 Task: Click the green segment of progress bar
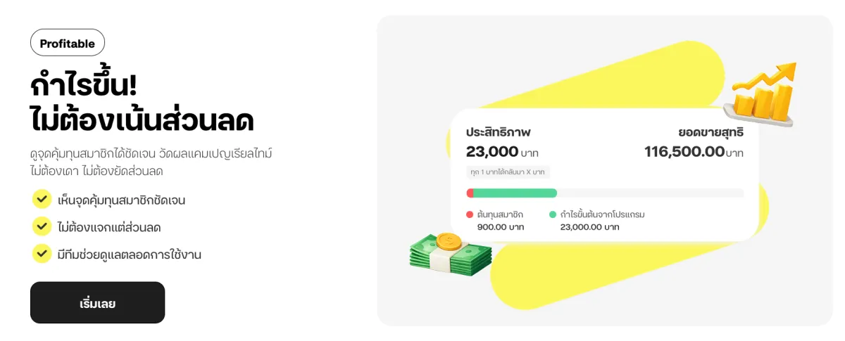pyautogui.click(x=515, y=193)
